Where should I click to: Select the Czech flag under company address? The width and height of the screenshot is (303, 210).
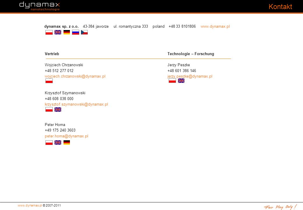pyautogui.click(x=84, y=32)
